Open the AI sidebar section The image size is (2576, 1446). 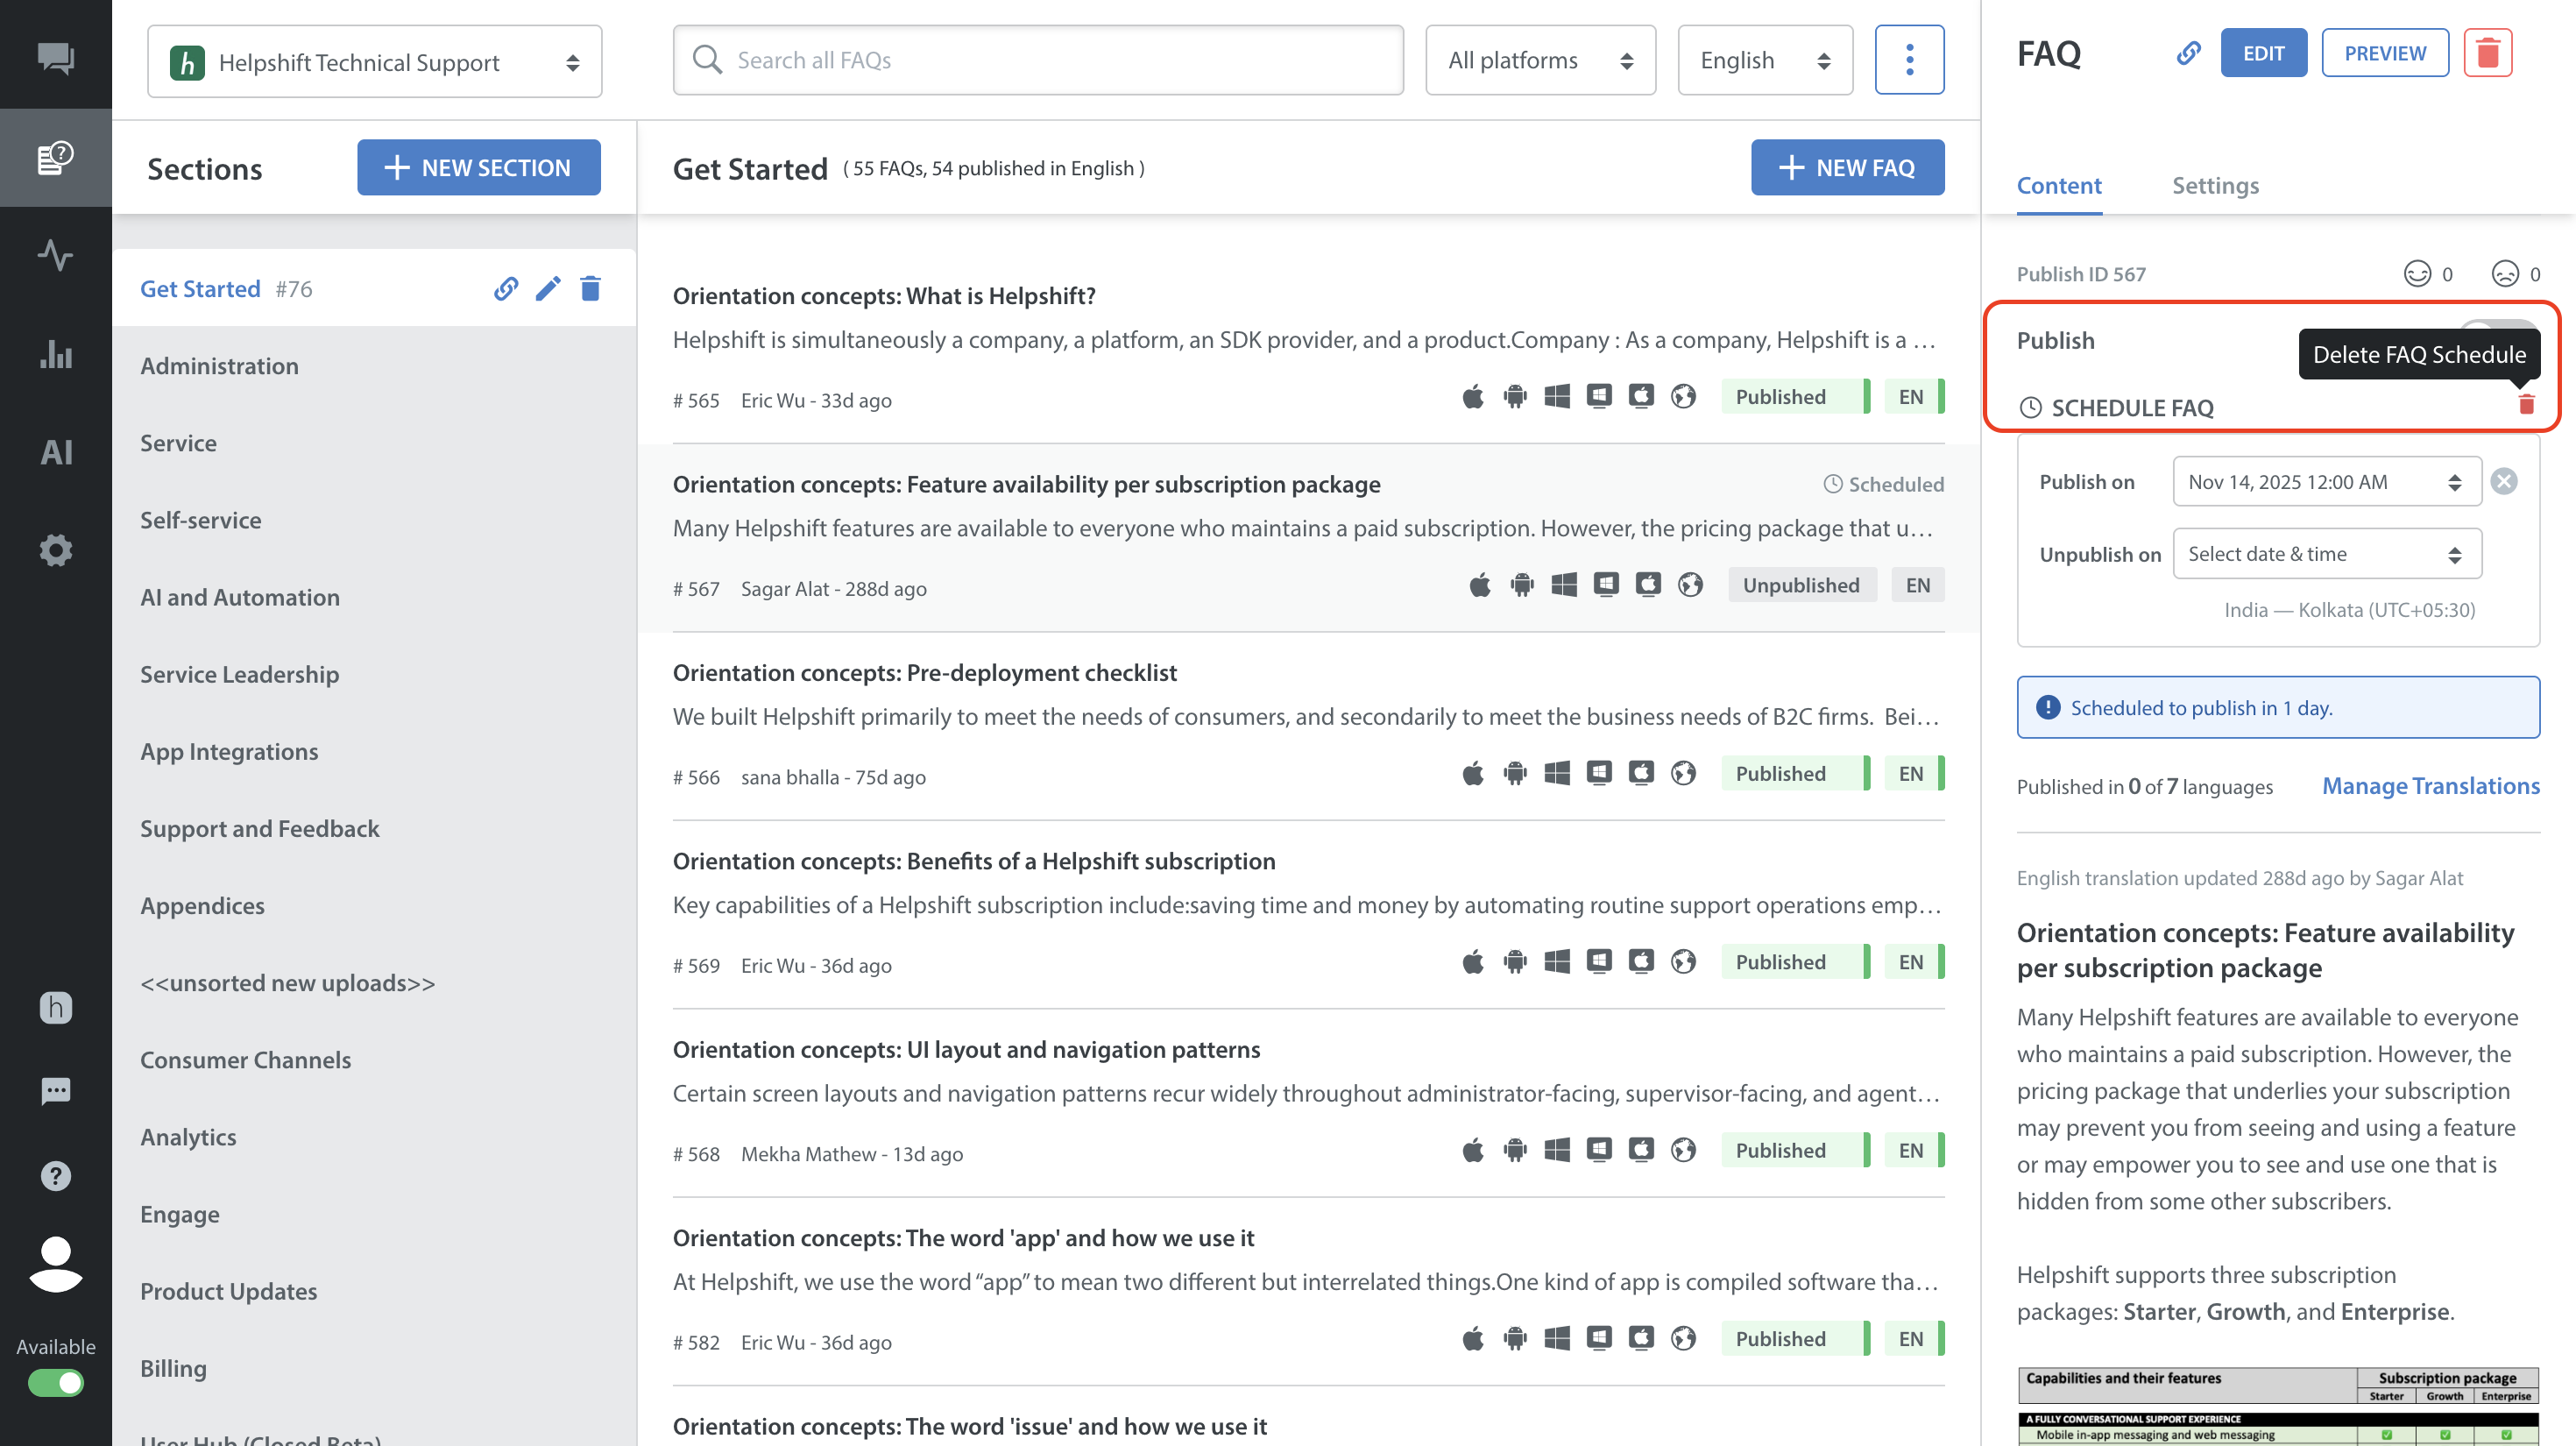click(x=56, y=452)
